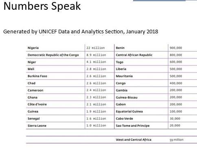Select the Guinea-Bissau entry
Screen dimensions: 197x148
(x=127, y=98)
